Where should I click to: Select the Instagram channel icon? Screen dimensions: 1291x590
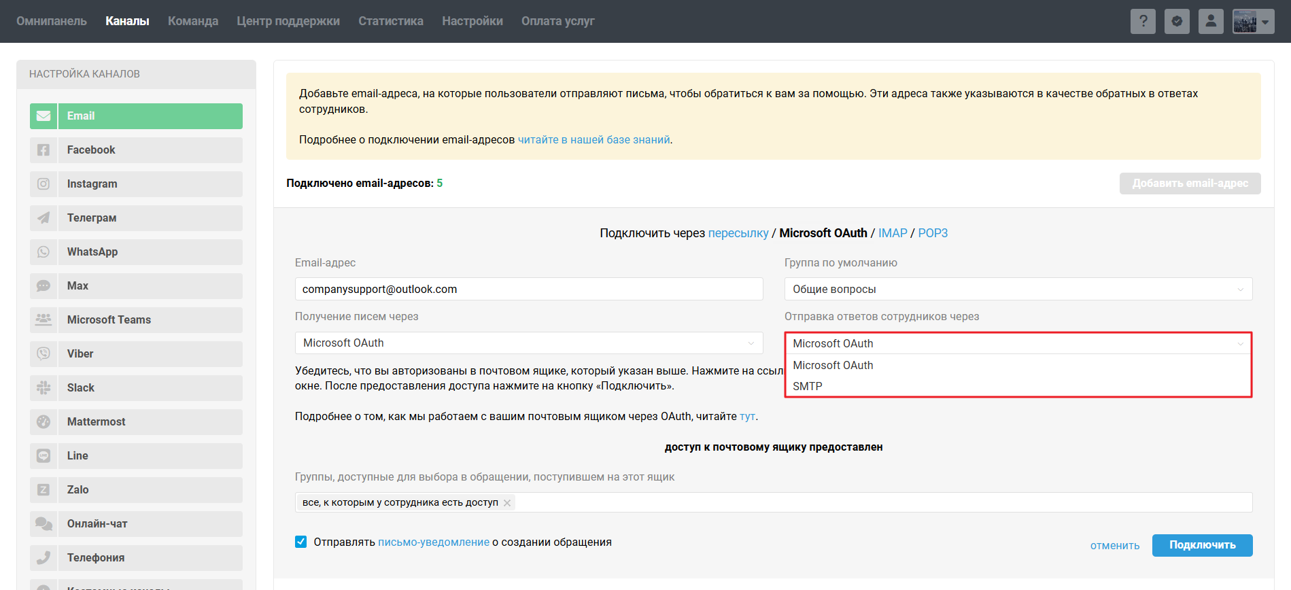[x=44, y=184]
